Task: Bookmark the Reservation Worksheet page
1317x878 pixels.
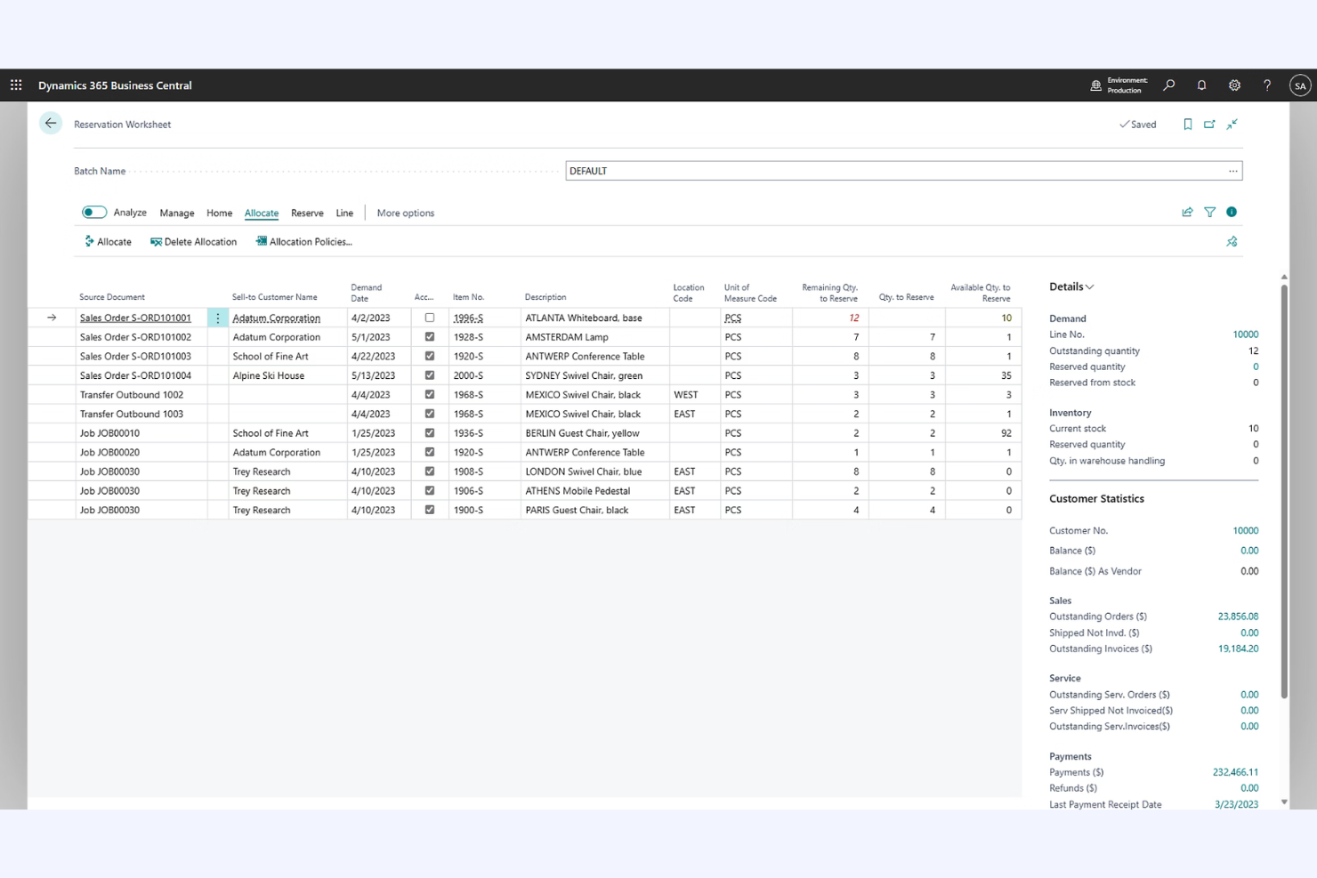Action: coord(1188,124)
